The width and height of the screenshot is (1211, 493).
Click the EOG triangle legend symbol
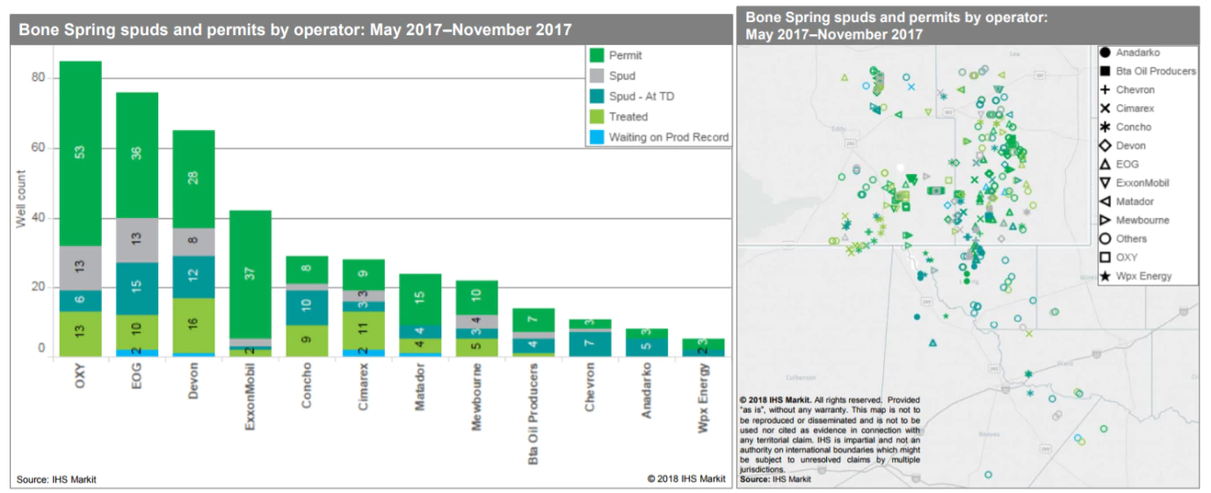1104,164
